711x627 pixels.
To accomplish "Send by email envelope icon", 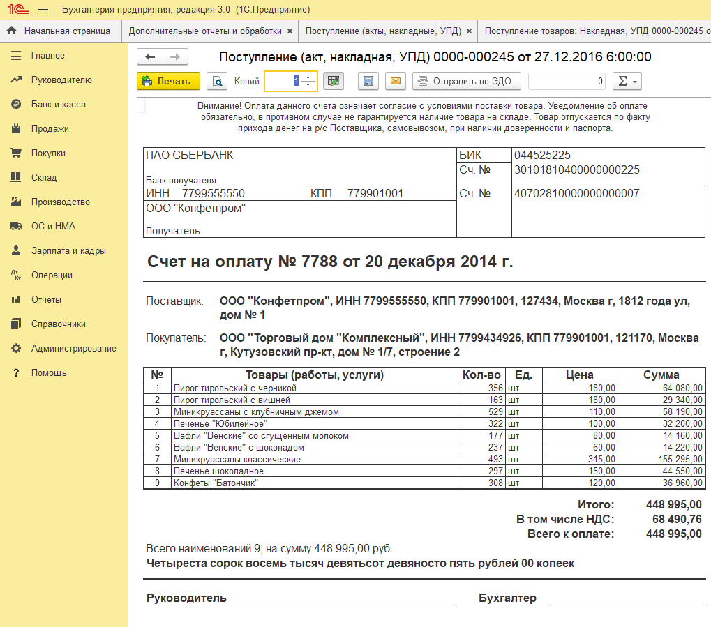I will point(396,81).
